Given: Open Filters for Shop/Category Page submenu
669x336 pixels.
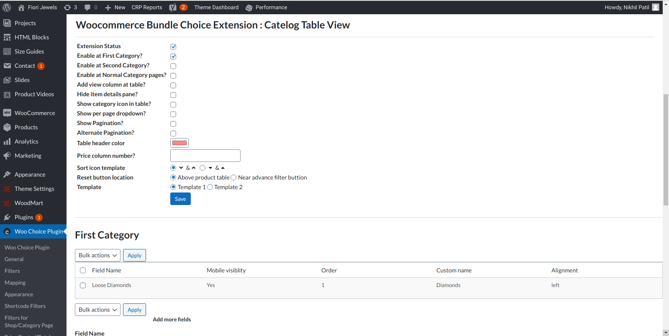Looking at the screenshot, I should [x=29, y=322].
